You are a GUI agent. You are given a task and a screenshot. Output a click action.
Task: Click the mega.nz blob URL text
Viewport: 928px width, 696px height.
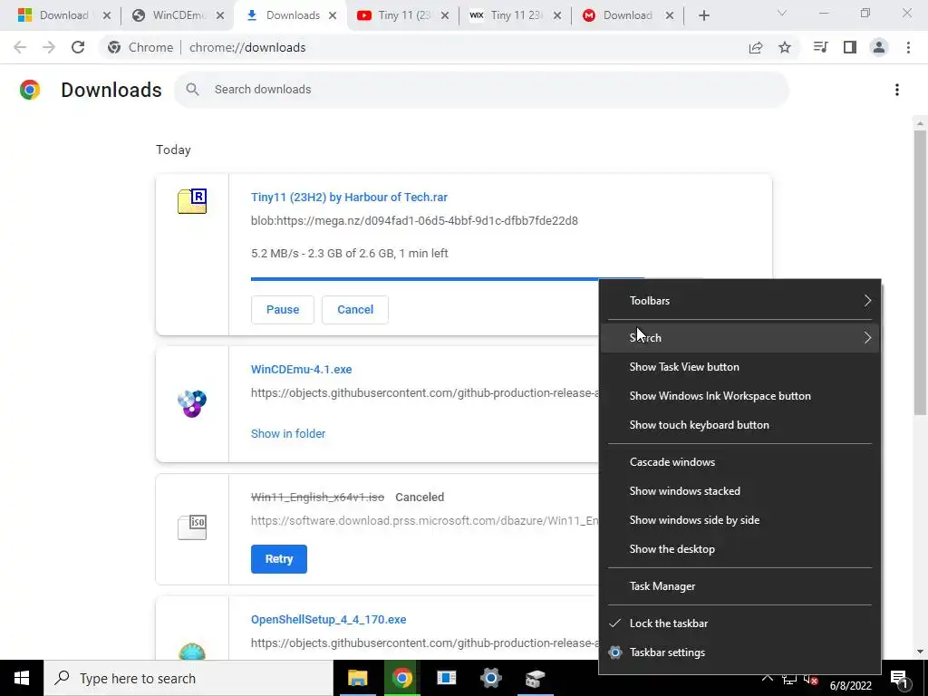point(414,221)
